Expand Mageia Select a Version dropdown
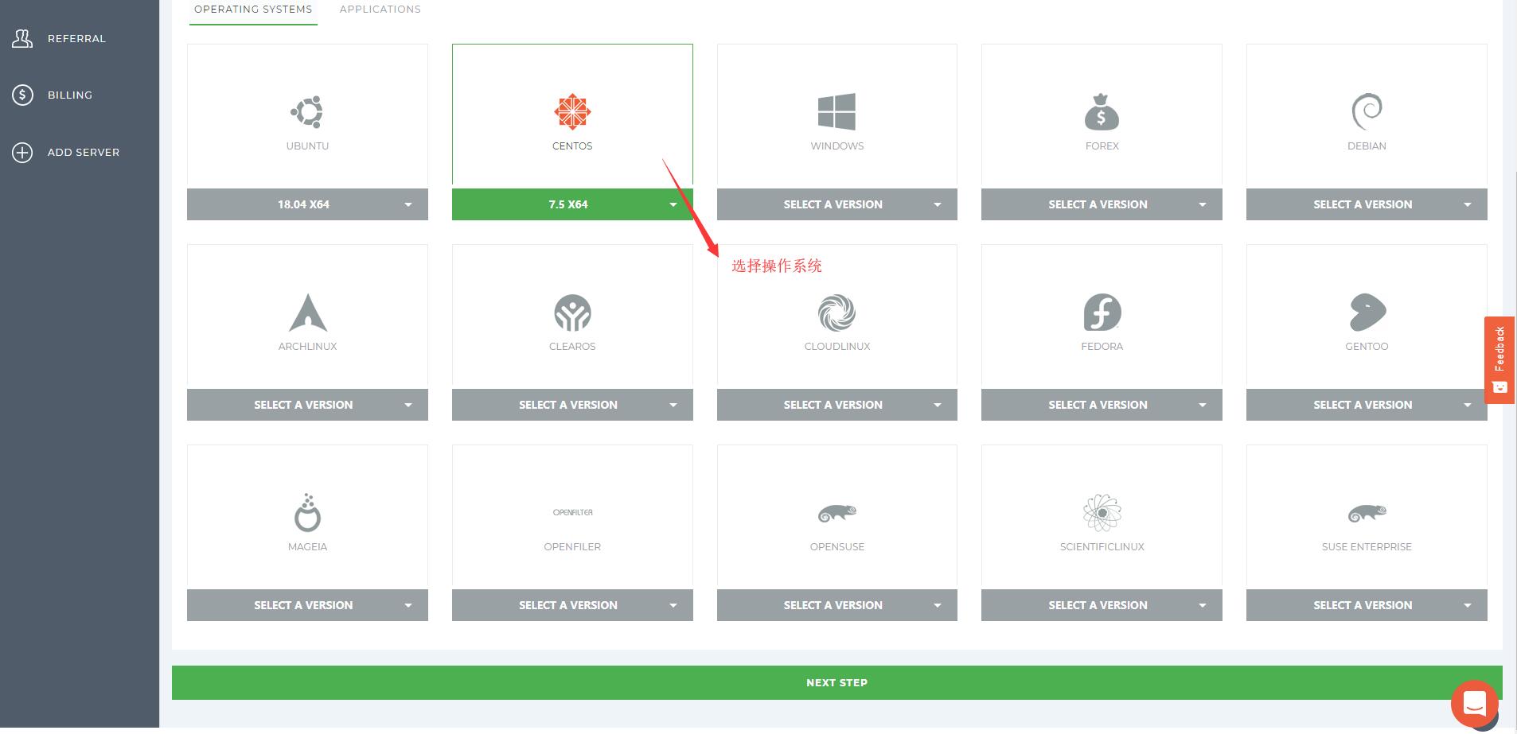The height and width of the screenshot is (734, 1517). [x=307, y=605]
